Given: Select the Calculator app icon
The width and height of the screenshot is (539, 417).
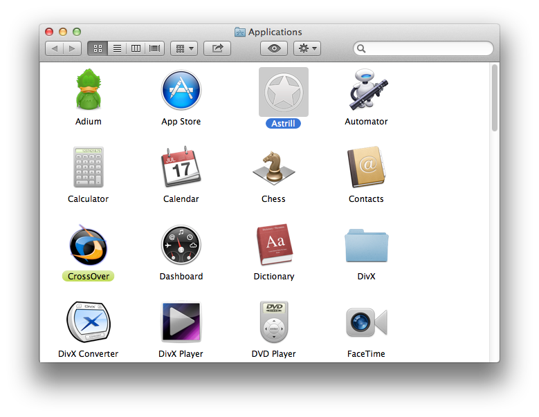Looking at the screenshot, I should [x=88, y=167].
